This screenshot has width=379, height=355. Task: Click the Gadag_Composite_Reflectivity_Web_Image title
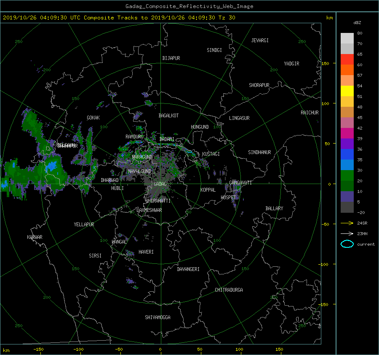pyautogui.click(x=189, y=6)
